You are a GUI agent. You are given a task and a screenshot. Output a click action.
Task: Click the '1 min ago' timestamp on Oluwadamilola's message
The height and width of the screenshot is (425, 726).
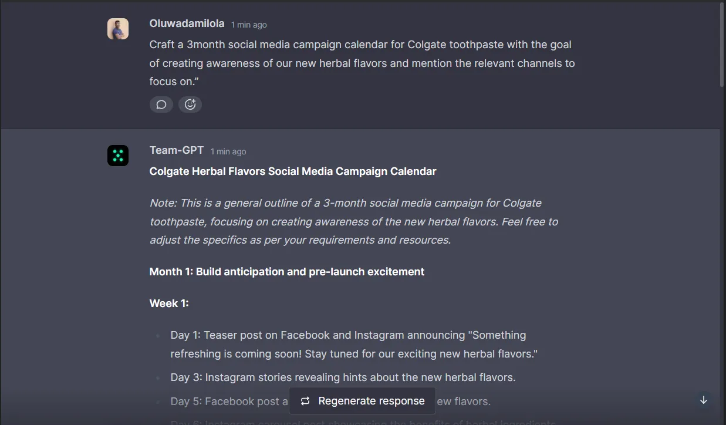click(248, 24)
